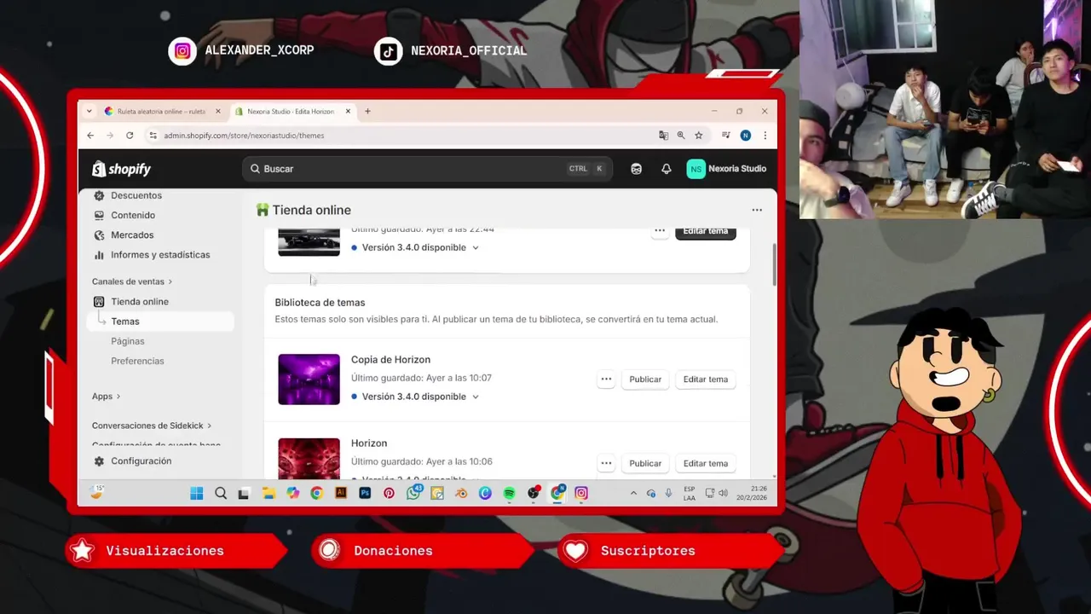The width and height of the screenshot is (1091, 614).
Task: Expand the Apps section
Action: (x=107, y=397)
